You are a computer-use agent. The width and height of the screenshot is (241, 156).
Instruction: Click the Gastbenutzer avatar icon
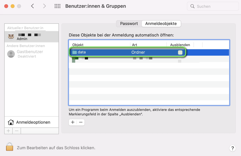pyautogui.click(x=11, y=54)
